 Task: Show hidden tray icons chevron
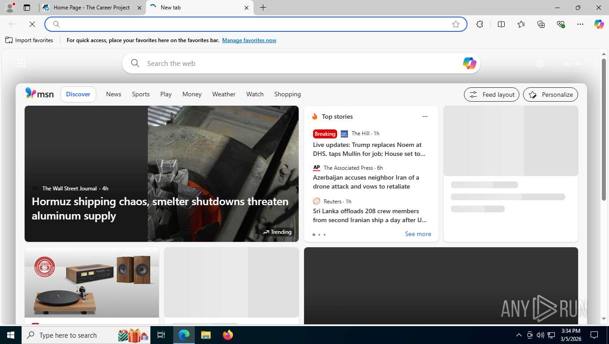coord(519,335)
